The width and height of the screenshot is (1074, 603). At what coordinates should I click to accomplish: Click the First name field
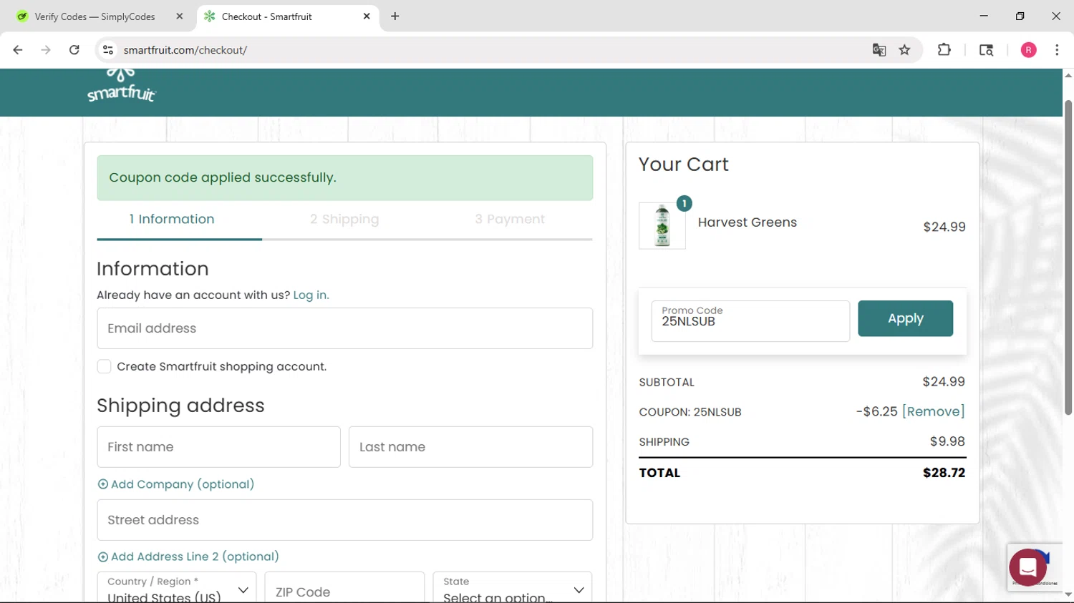point(218,447)
